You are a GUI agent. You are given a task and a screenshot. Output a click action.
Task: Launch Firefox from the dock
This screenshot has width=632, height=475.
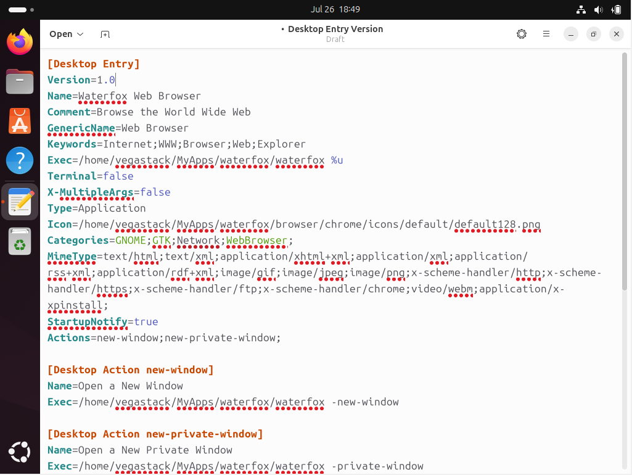click(20, 42)
